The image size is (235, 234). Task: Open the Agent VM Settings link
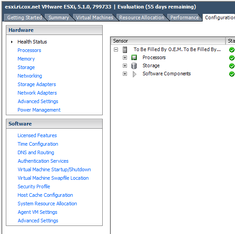pyautogui.click(x=38, y=212)
